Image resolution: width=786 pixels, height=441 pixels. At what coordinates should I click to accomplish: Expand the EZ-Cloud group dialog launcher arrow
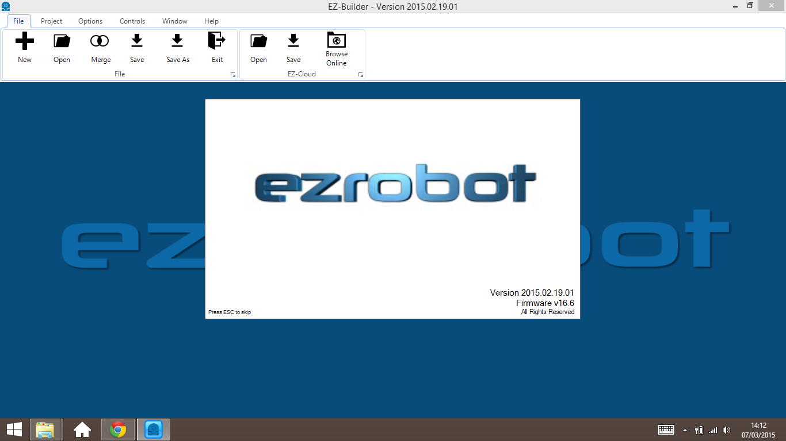360,74
